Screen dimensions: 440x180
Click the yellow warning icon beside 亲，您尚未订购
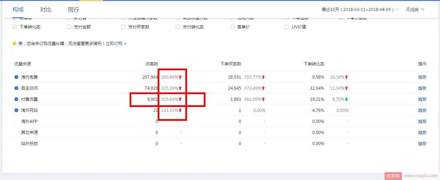(15, 44)
